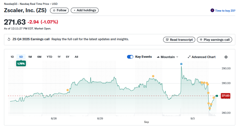Image resolution: width=237 pixels, height=128 pixels.
Task: Toggle the Key Events switch off
Action: [130, 57]
